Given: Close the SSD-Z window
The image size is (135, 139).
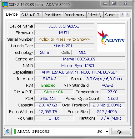Looking at the screenshot, I should tap(125, 3).
